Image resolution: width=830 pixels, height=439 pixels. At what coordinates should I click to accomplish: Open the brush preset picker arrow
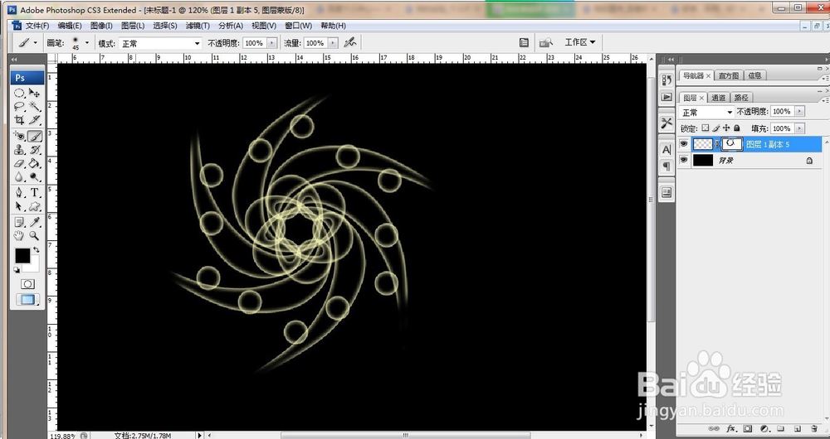coord(87,43)
